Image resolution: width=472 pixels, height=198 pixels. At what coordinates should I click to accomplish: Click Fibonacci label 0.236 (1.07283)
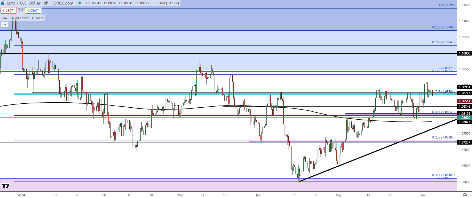(443, 137)
